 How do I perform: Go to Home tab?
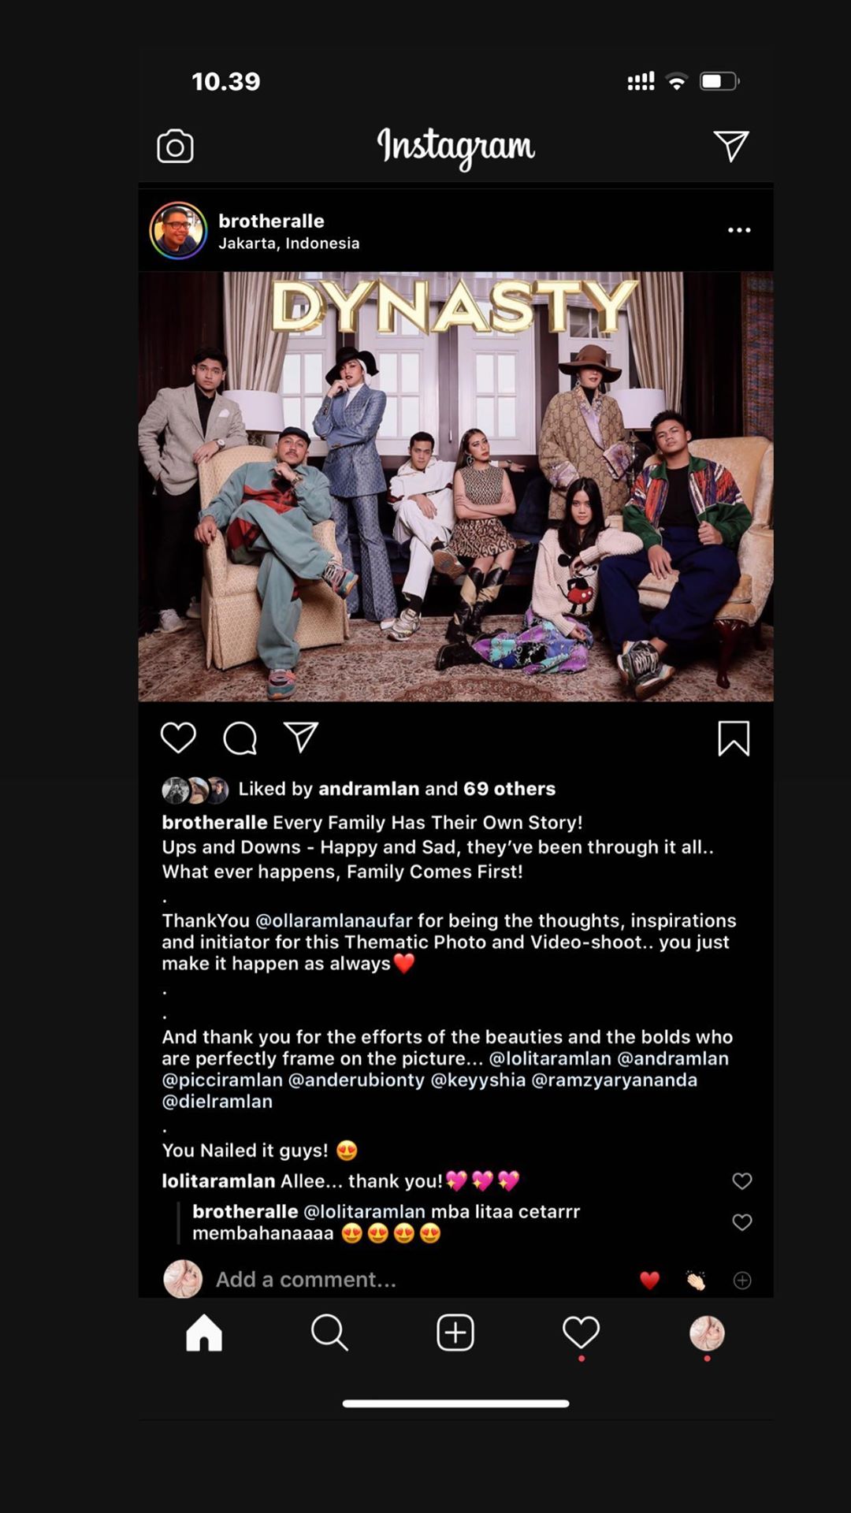[204, 1333]
